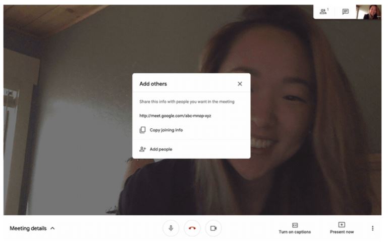Hang up with the red phone button
This screenshot has height=247, width=388.
point(192,228)
